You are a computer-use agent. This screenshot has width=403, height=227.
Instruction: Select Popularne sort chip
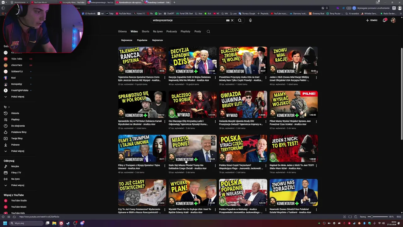[x=142, y=40]
